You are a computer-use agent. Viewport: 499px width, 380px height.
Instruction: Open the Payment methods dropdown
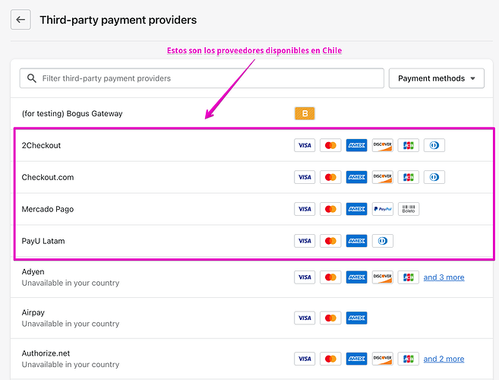[436, 78]
